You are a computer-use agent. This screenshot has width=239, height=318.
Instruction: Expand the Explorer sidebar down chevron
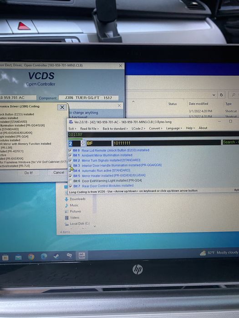pyautogui.click(x=95, y=226)
